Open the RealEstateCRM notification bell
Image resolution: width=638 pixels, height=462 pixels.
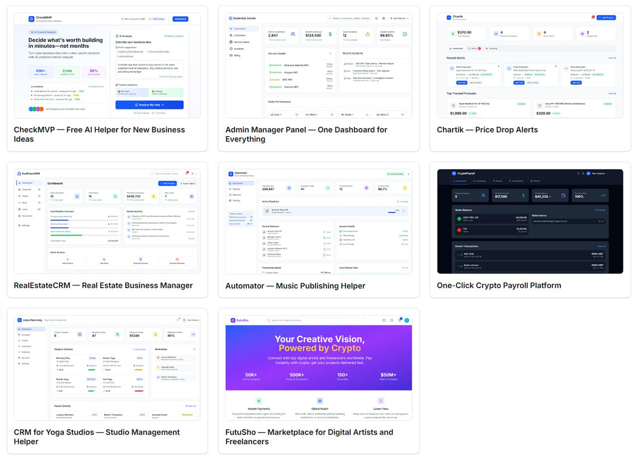coord(186,173)
